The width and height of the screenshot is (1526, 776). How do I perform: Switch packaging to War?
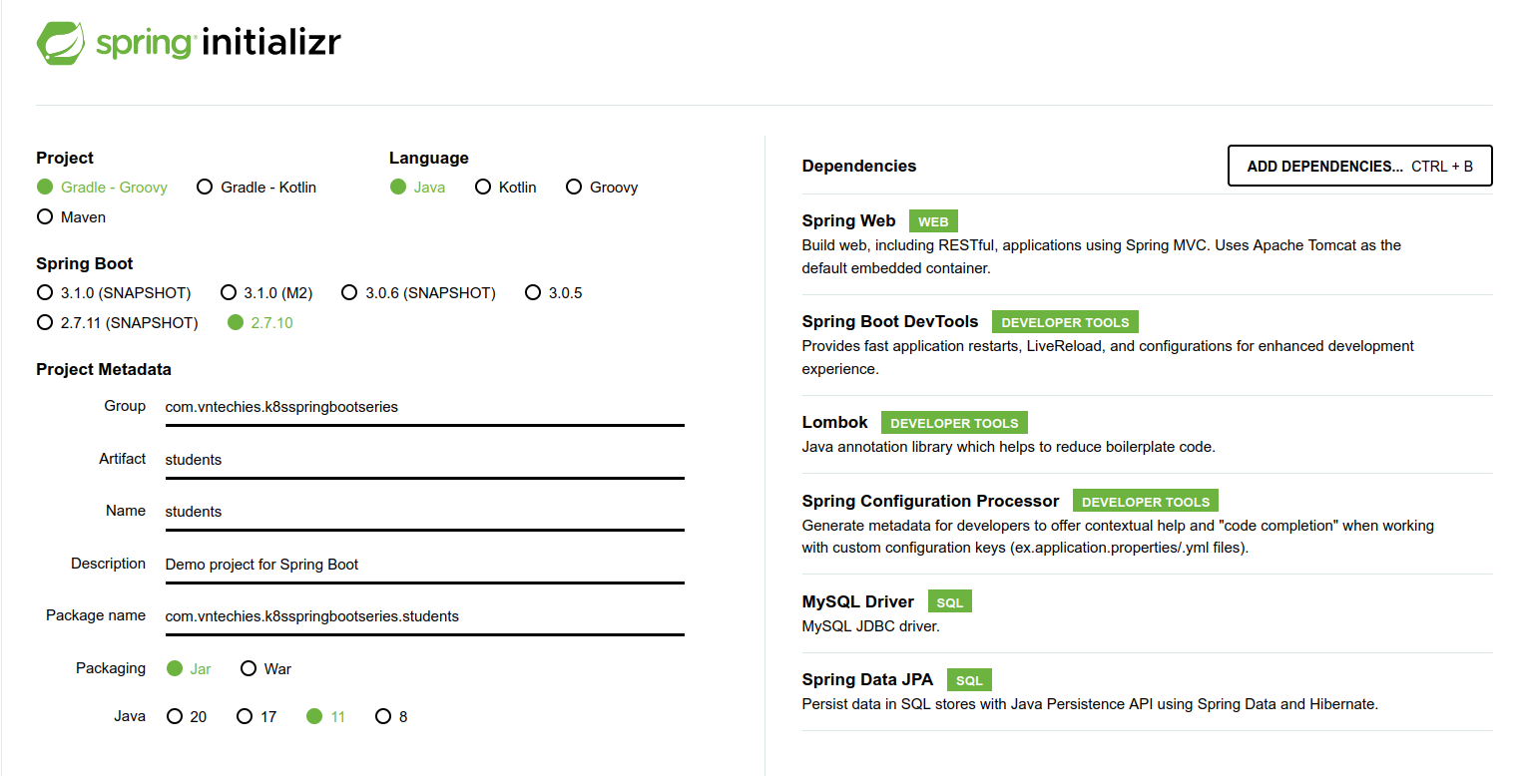249,669
